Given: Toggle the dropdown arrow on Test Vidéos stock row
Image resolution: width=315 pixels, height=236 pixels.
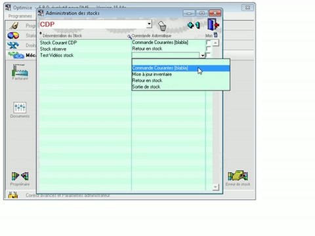Looking at the screenshot, I should pos(203,56).
